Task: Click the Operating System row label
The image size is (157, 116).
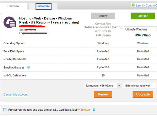Action: pyautogui.click(x=14, y=43)
